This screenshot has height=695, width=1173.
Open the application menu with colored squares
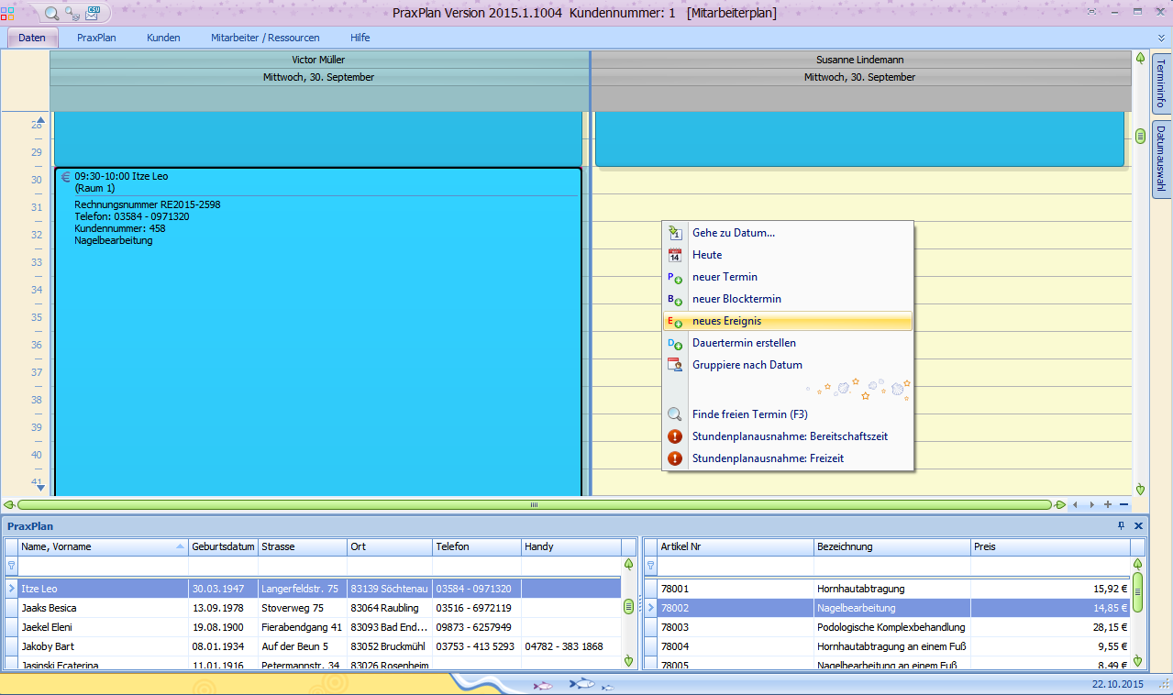[8, 13]
